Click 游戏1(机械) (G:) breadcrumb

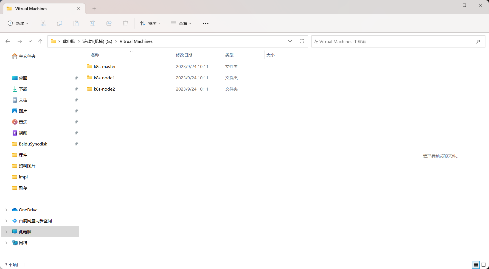(x=97, y=41)
